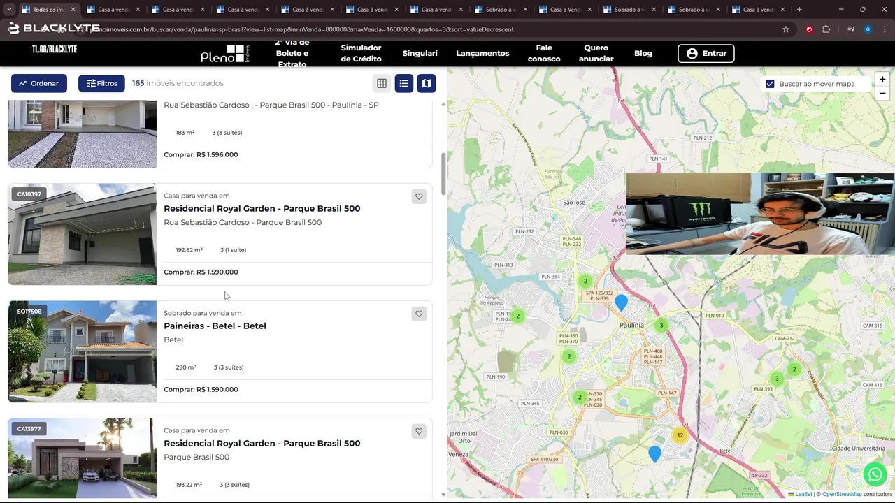Image resolution: width=895 pixels, height=503 pixels.
Task: Favorite the Paineiras - Betel listing heart
Action: (419, 314)
